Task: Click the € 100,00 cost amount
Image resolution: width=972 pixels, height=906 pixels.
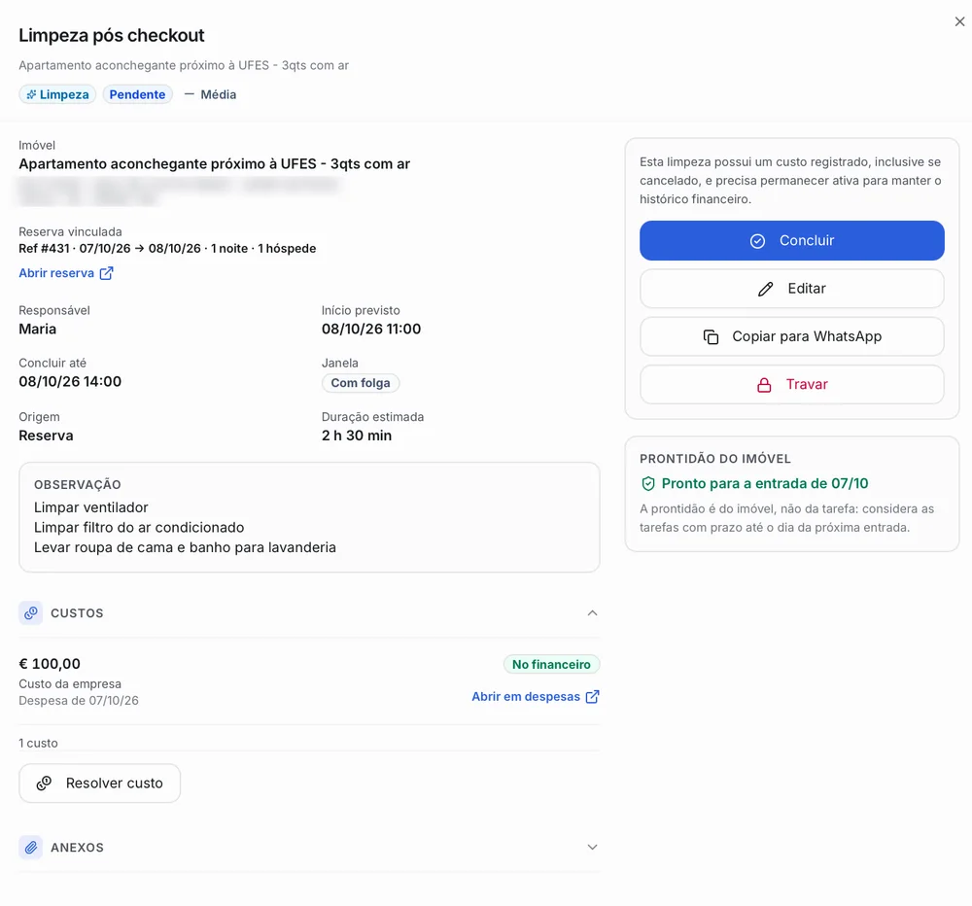Action: 50,664
